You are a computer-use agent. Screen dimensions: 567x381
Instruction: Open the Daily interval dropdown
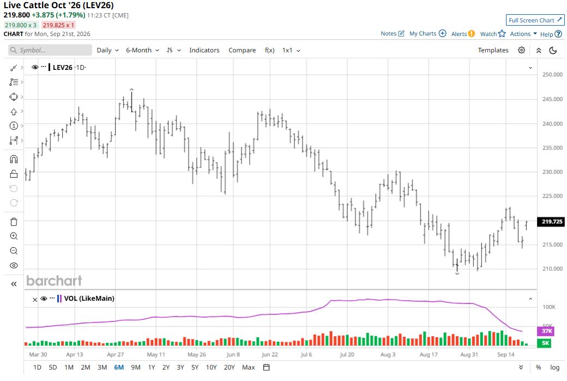point(107,50)
